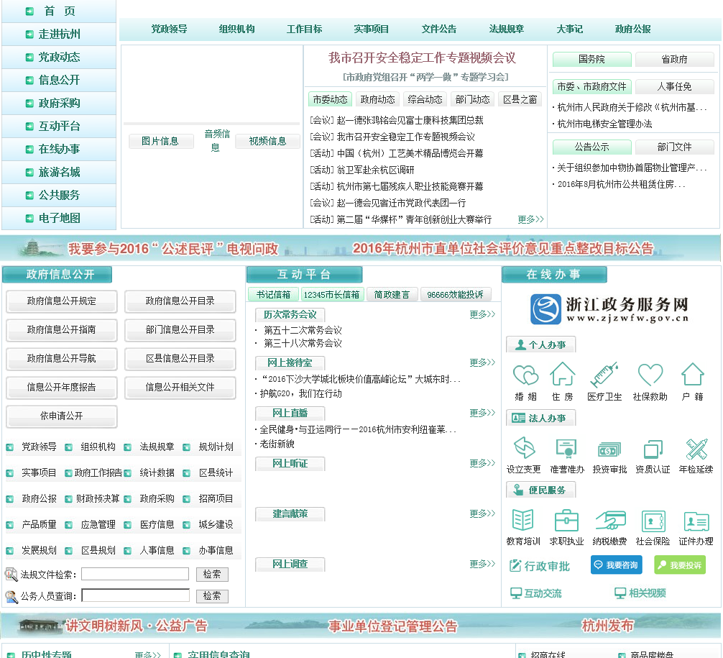Viewport: 723px width, 658px height.
Task: Open the 住房 housing service icon
Action: [563, 374]
